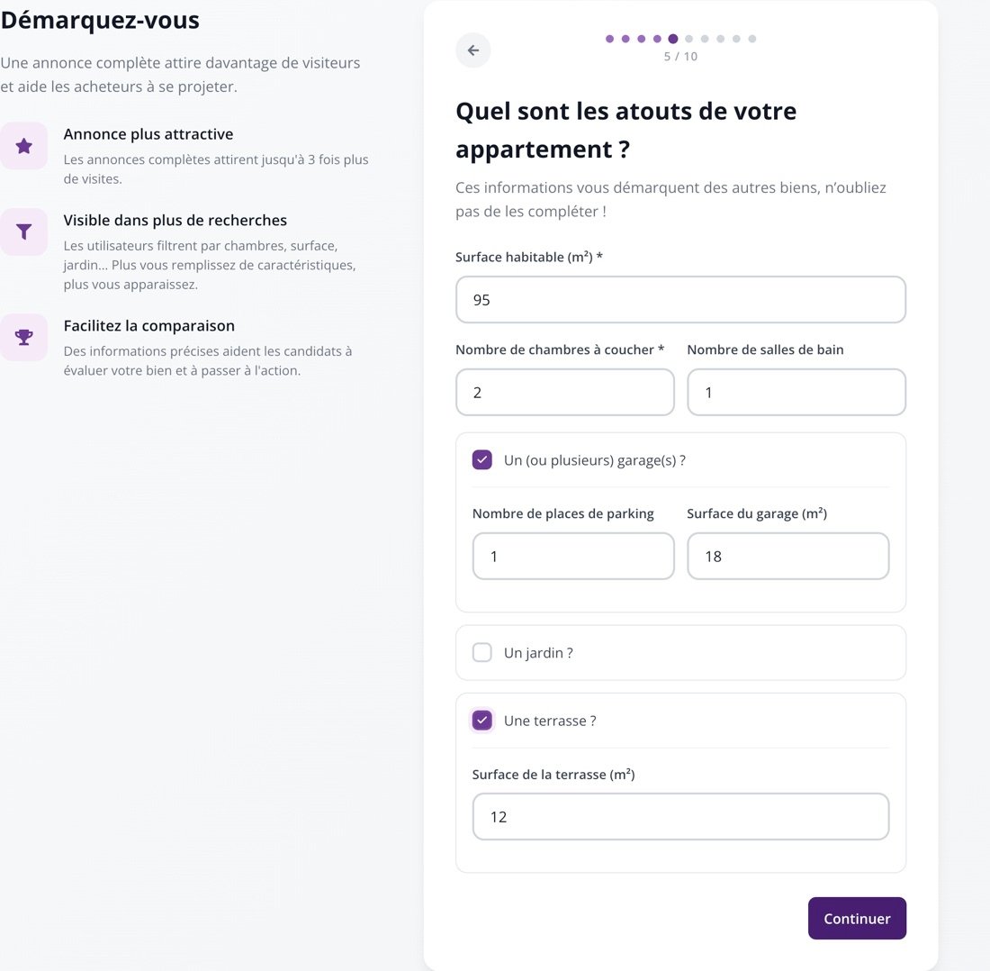The height and width of the screenshot is (971, 990).
Task: Click the trophy icon beside Facilitez la comparaison
Action: pyautogui.click(x=23, y=338)
